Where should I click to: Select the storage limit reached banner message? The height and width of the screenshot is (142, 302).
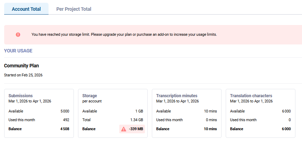pos(124,35)
